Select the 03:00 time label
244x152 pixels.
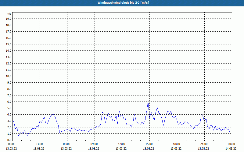(40, 144)
